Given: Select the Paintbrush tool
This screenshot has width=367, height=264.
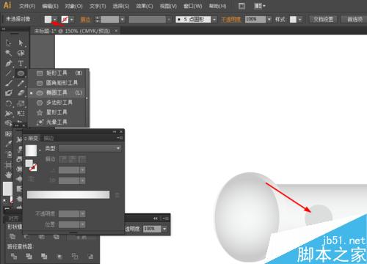Looking at the screenshot, I should tap(9, 83).
